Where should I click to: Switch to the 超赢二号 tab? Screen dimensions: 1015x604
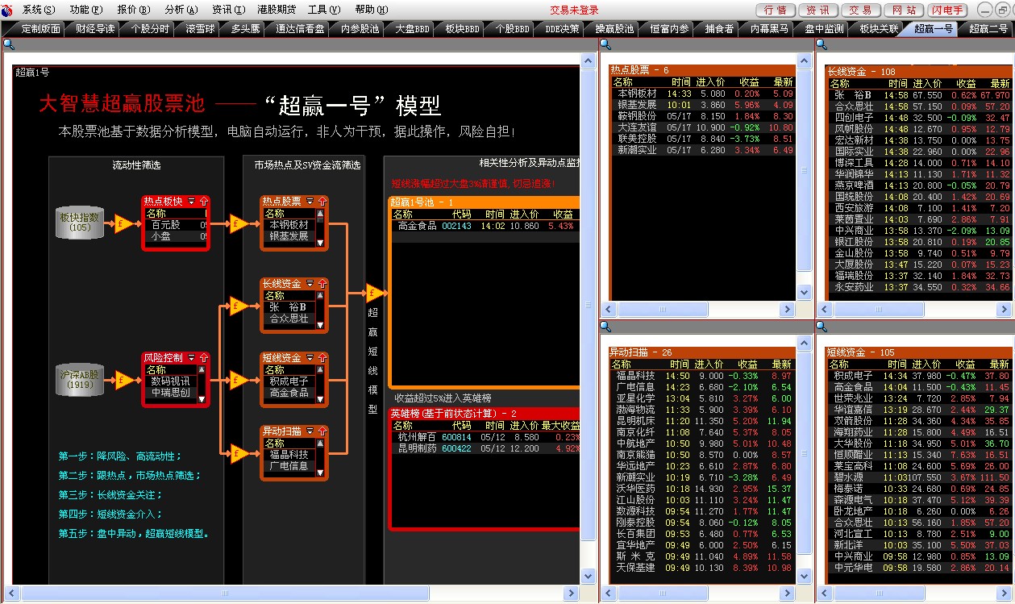pyautogui.click(x=988, y=28)
